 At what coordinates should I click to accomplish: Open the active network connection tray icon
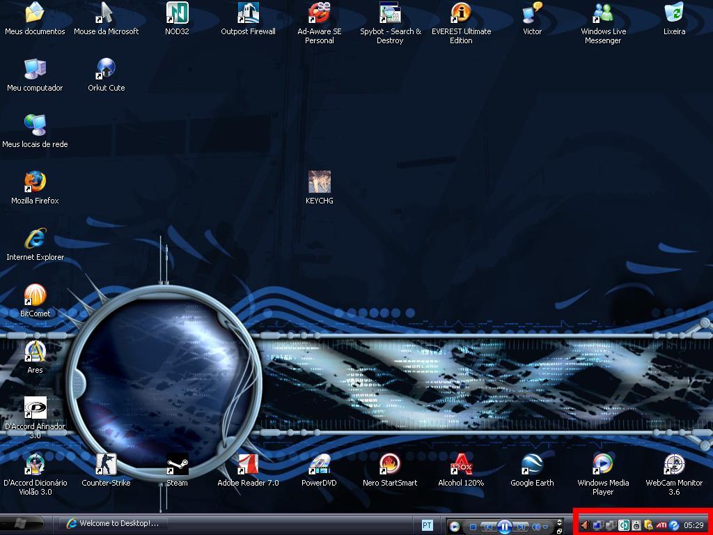click(598, 525)
